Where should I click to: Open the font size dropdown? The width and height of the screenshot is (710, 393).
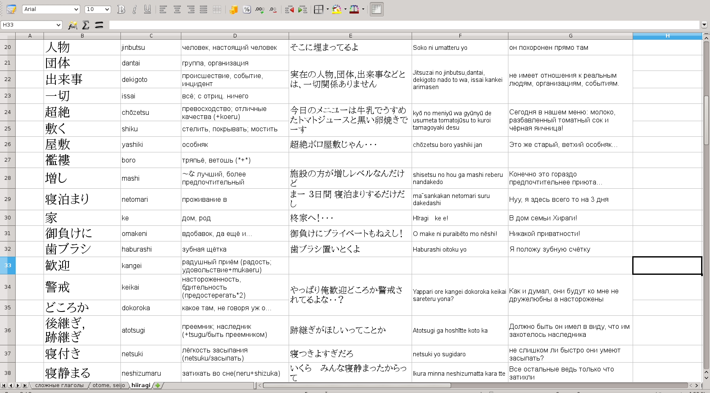tap(107, 9)
